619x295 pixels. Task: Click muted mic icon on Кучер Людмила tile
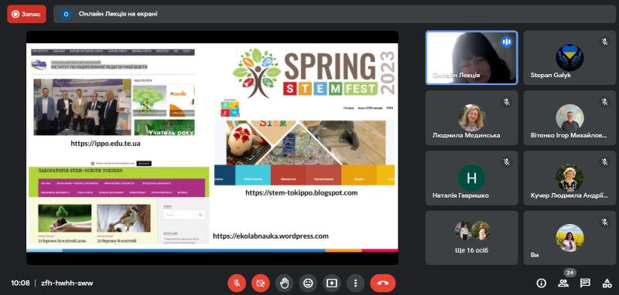click(x=604, y=162)
